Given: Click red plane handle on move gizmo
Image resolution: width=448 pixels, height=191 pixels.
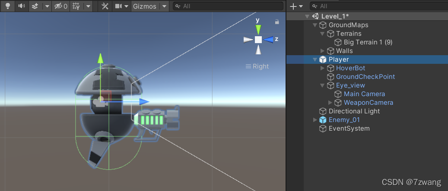Looking at the screenshot, I should click(x=105, y=96).
